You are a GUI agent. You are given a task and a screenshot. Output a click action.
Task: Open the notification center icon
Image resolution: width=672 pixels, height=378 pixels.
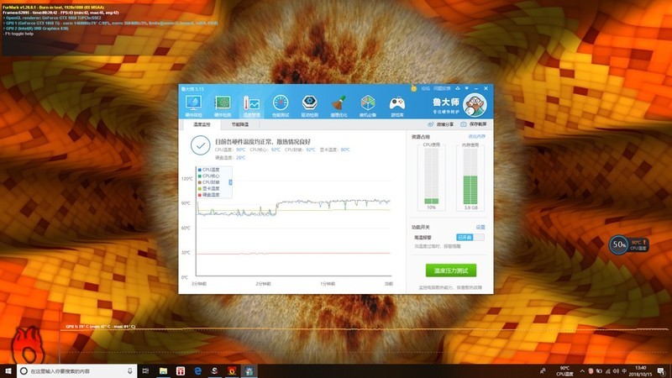(x=661, y=371)
